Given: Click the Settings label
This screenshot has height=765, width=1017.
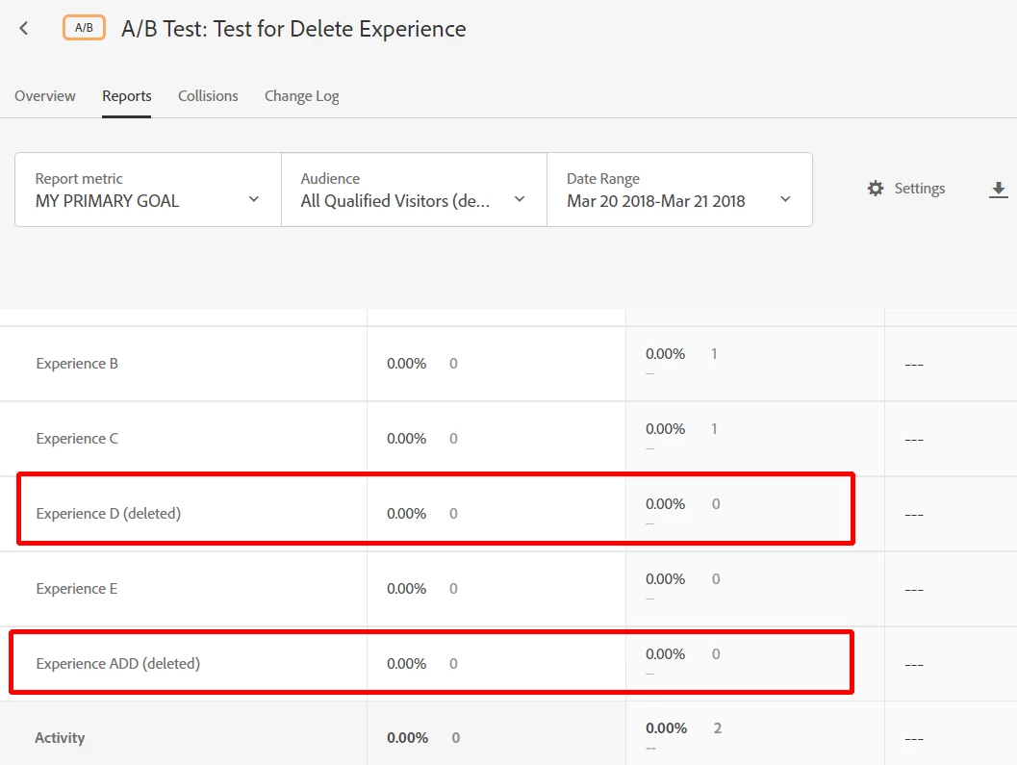Looking at the screenshot, I should pos(919,189).
